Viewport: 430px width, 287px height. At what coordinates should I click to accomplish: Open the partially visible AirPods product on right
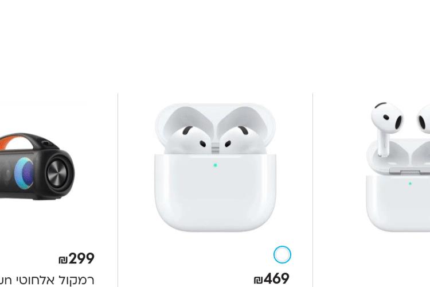tap(398, 166)
